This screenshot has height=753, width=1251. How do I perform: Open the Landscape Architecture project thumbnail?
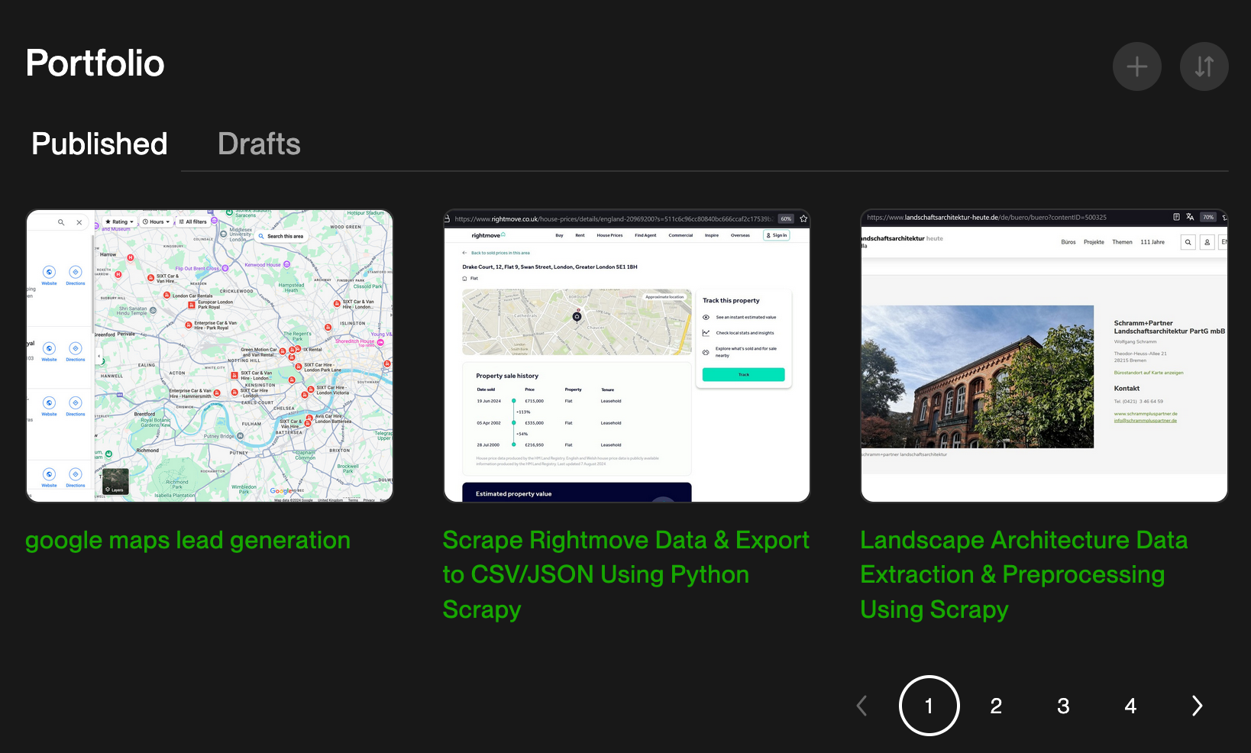(1044, 356)
